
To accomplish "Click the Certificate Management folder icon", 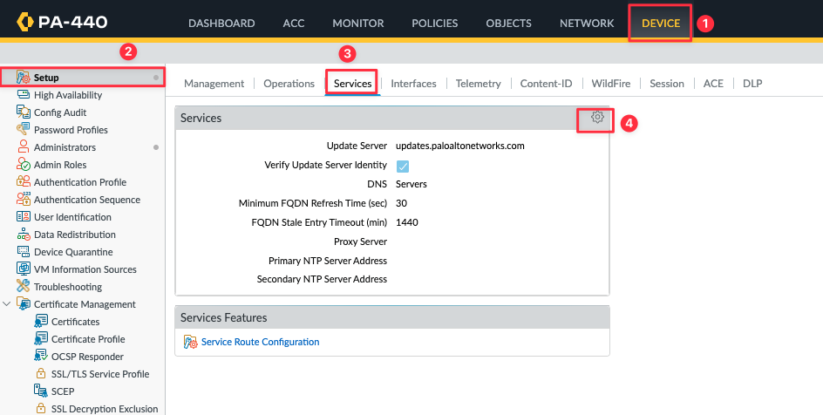I will coord(23,303).
